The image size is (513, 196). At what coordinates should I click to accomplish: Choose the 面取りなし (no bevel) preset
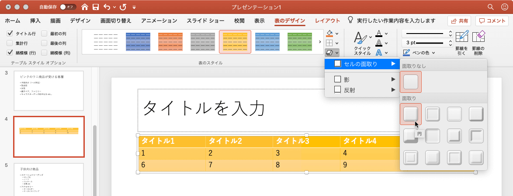410,82
